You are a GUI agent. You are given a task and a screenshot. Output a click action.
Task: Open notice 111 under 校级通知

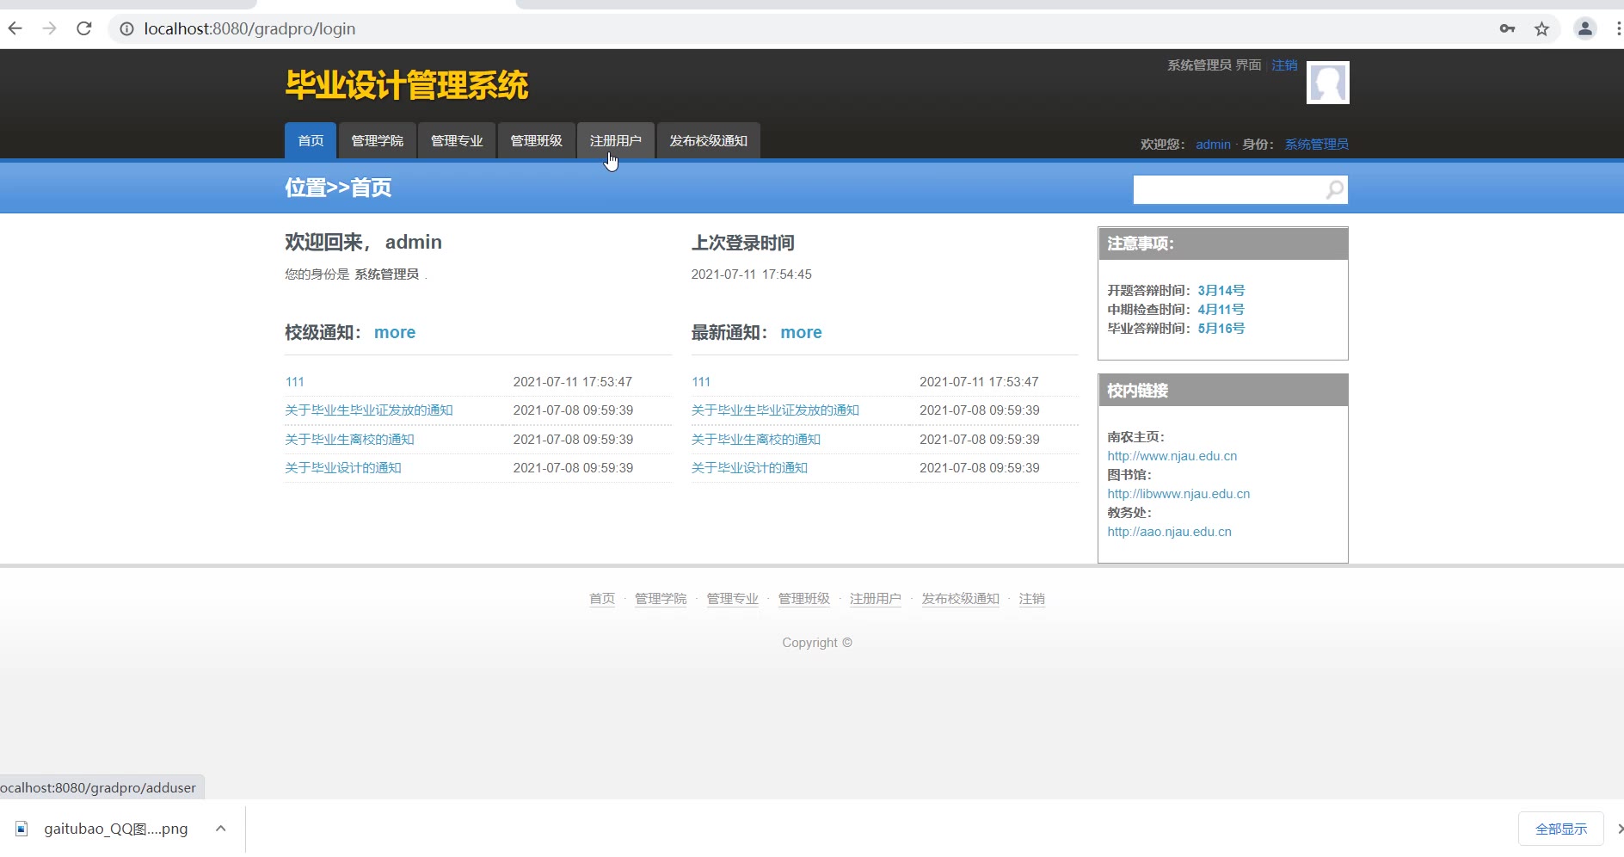point(294,382)
